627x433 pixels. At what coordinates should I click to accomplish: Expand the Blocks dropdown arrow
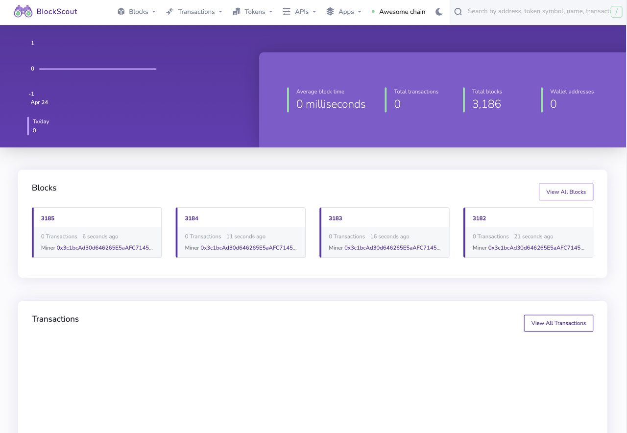pos(154,12)
